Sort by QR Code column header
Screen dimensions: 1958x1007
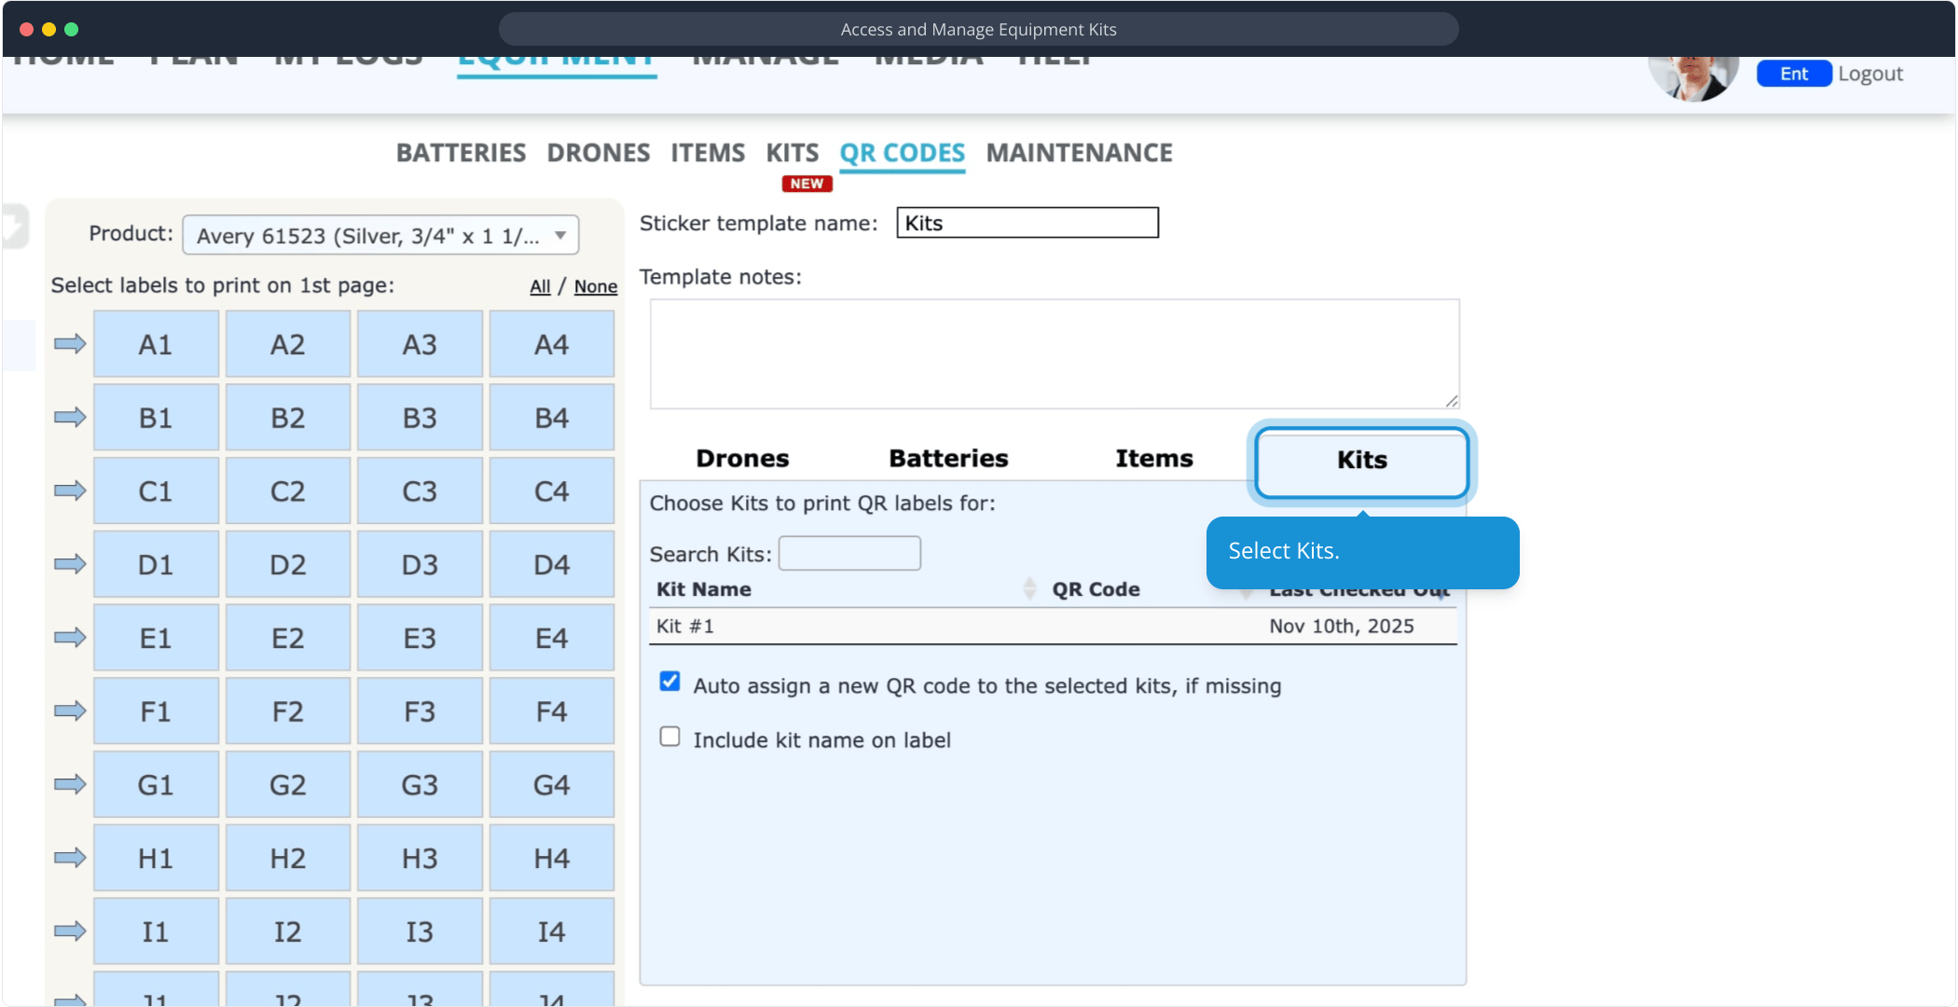tap(1096, 589)
